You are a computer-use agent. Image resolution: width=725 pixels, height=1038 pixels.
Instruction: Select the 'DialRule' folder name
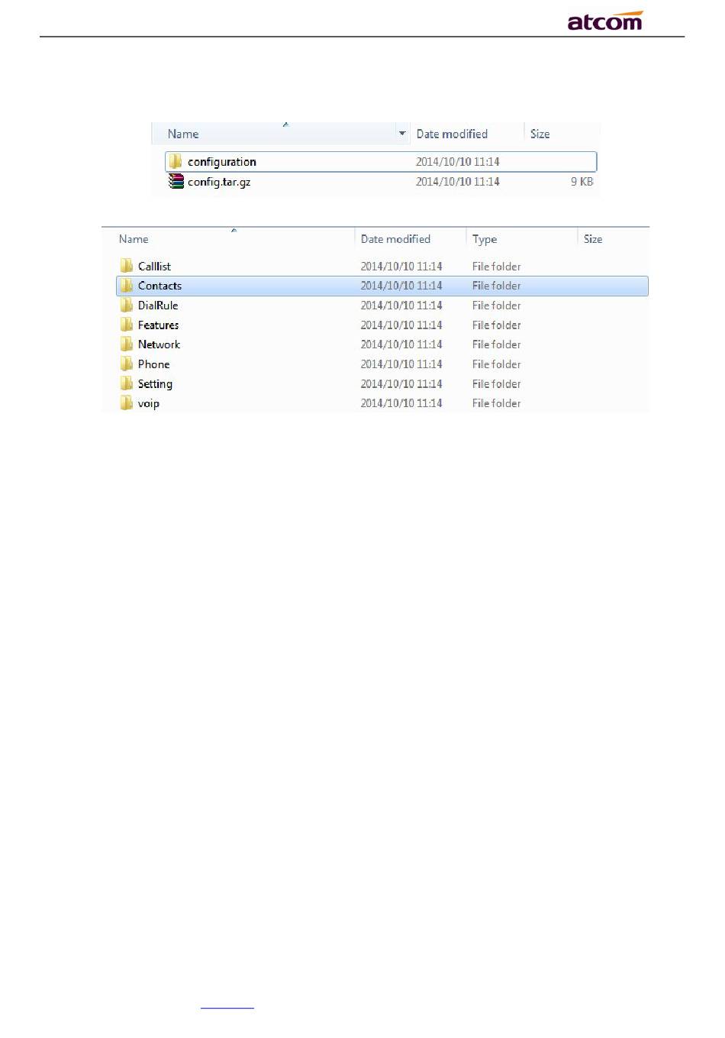pyautogui.click(x=158, y=305)
